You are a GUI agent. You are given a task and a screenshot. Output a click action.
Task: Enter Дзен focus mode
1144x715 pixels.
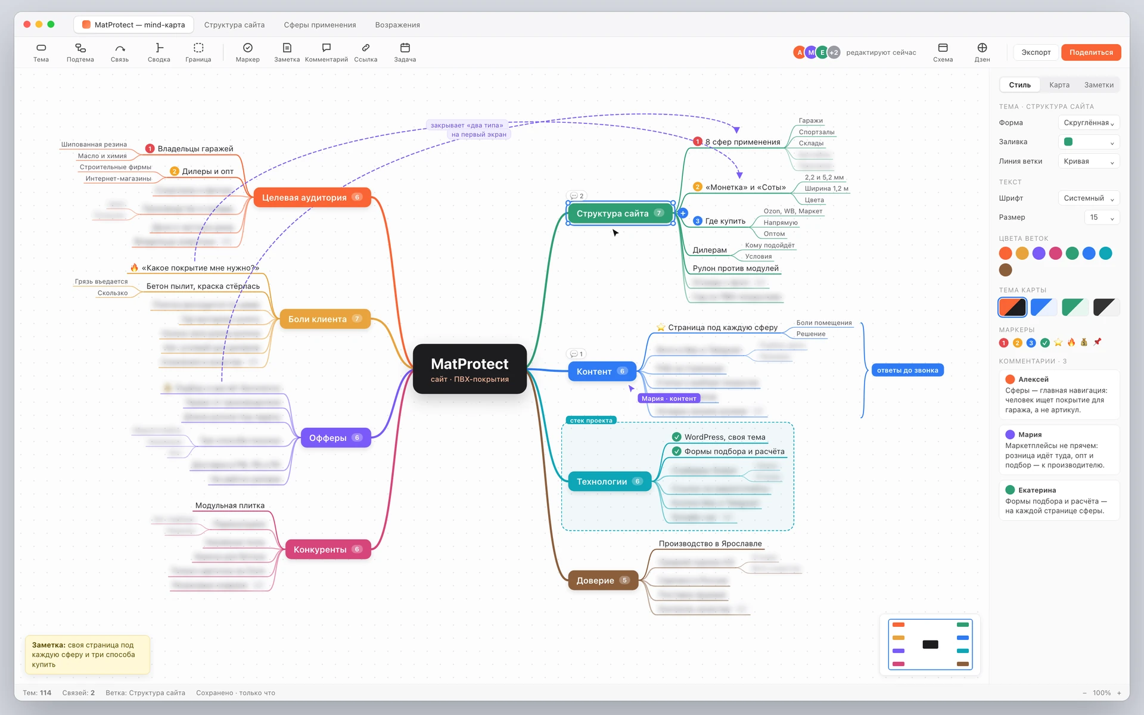983,52
